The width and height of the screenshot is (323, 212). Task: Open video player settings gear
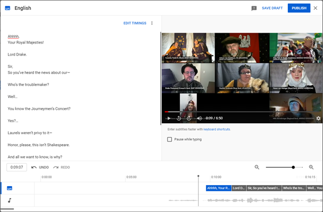click(x=318, y=118)
